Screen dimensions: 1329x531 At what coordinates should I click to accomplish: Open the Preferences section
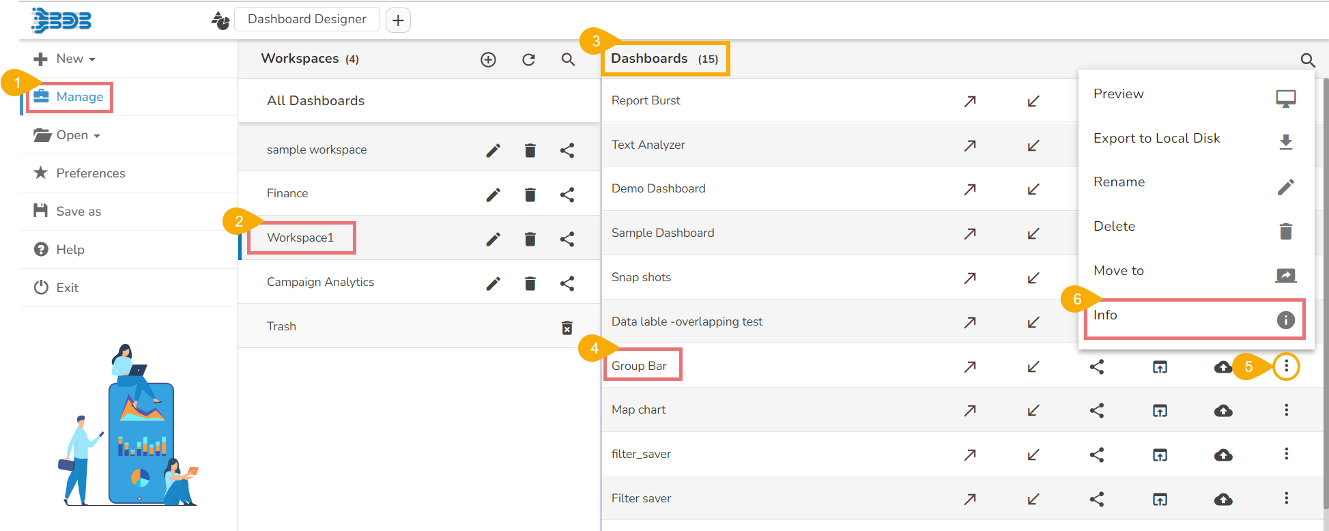tap(90, 173)
